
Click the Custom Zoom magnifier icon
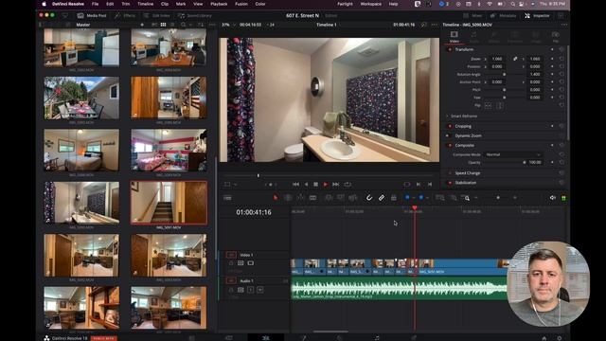point(467,198)
